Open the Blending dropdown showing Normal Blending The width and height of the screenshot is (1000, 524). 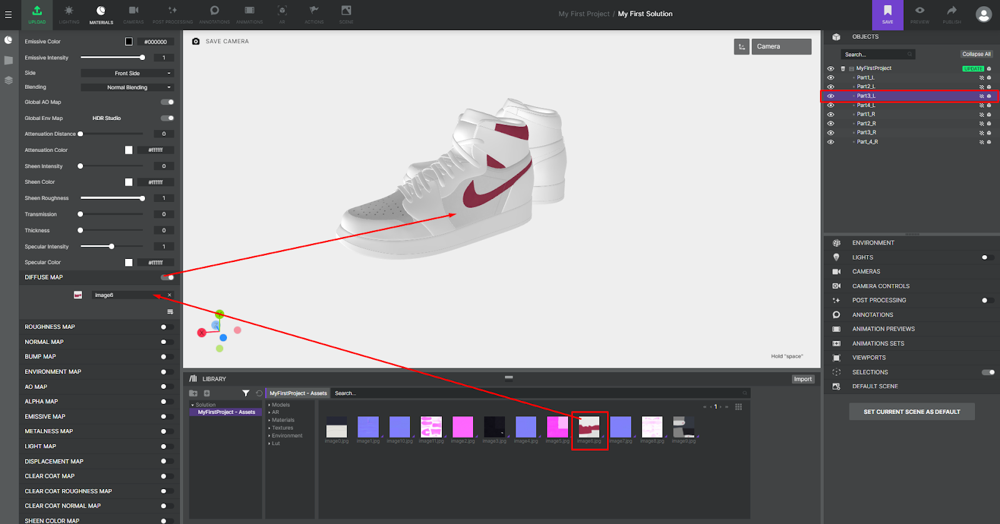pos(127,88)
